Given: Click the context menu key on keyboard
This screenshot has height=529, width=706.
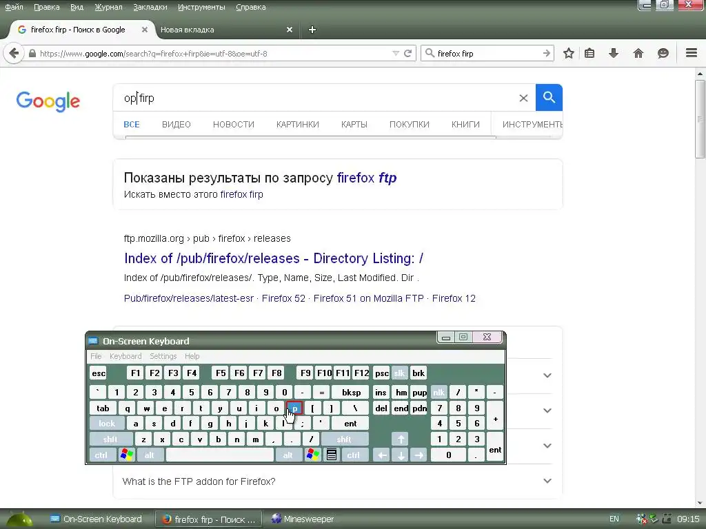Looking at the screenshot, I should click(x=332, y=455).
